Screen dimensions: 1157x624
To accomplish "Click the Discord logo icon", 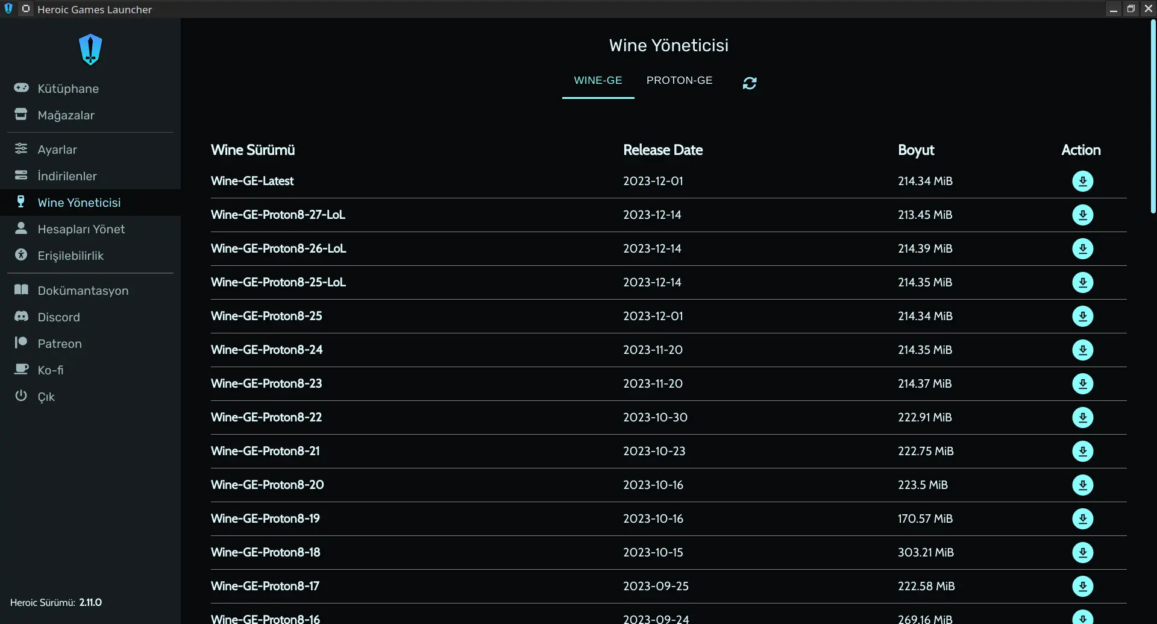I will tap(21, 316).
